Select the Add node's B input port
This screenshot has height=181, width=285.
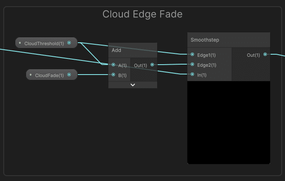tap(113, 75)
